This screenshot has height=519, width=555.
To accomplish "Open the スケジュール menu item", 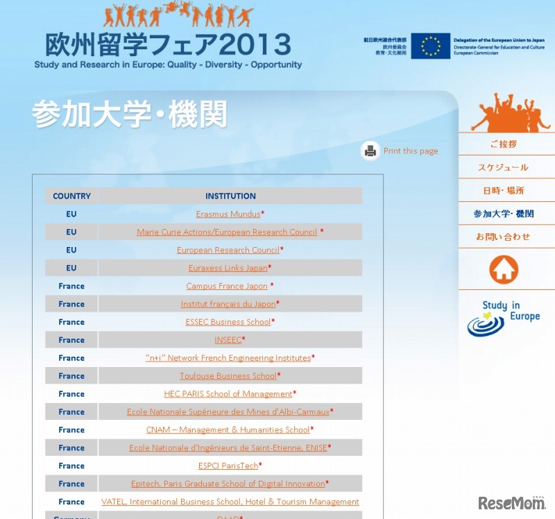I will (504, 167).
